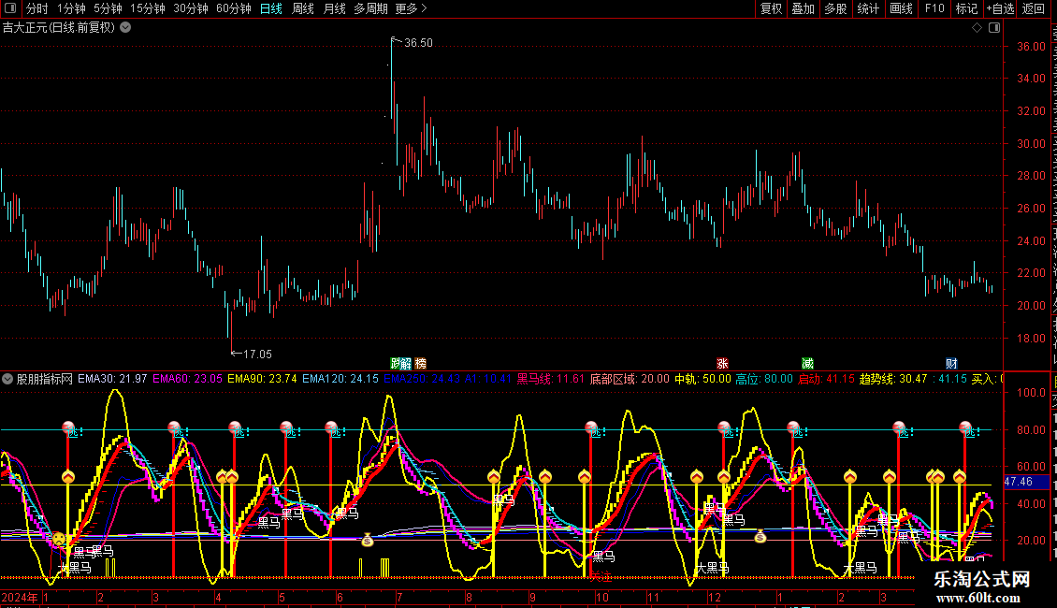The width and height of the screenshot is (1057, 608).
Task: Switch to 周线 weekly chart
Action: pos(303,8)
